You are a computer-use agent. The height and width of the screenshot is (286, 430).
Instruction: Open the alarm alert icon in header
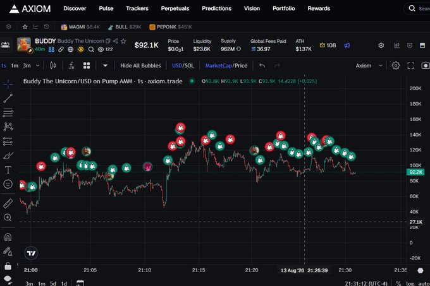pos(410,45)
